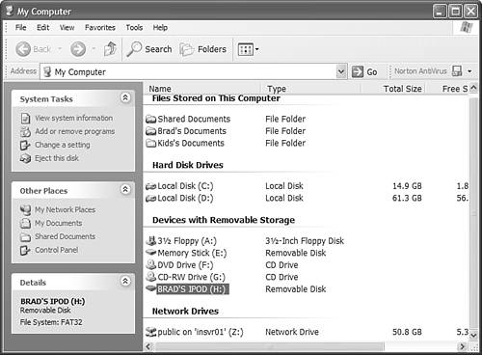Select the Local Disk (C:) icon
Viewport: 482px width, 355px height.
coord(151,186)
